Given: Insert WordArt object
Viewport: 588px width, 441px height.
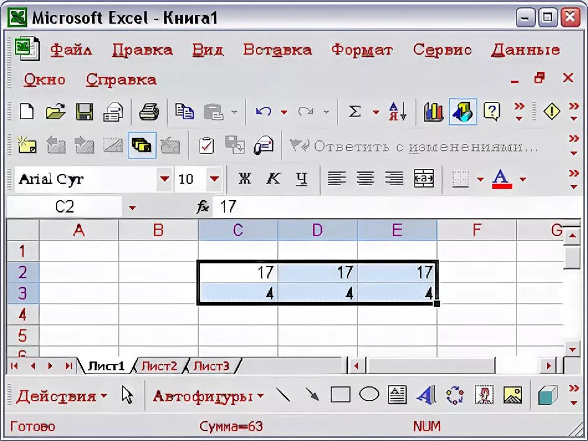Looking at the screenshot, I should 426,394.
